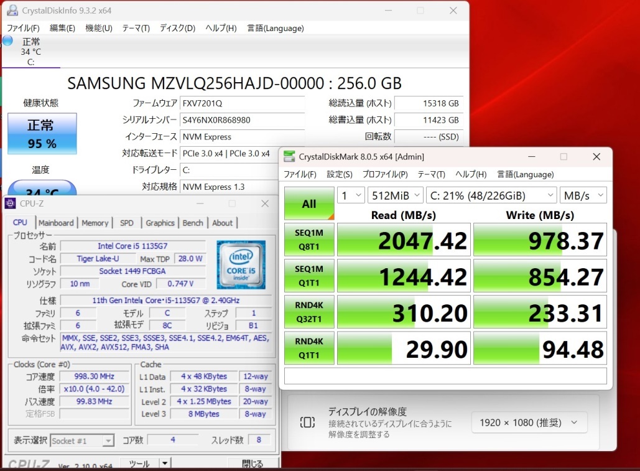Open プロファイル(P) menu in CrystalDiskMark
The image size is (640, 471).
386,174
